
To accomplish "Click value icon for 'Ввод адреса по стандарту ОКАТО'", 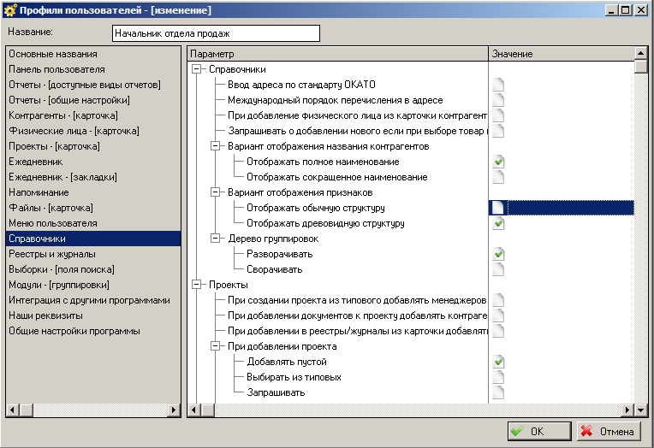I will pyautogui.click(x=498, y=85).
